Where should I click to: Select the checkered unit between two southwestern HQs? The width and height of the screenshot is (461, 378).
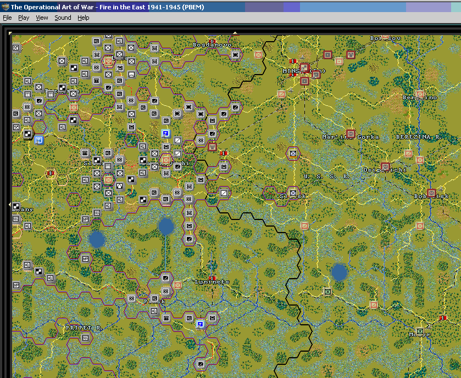tap(38, 272)
